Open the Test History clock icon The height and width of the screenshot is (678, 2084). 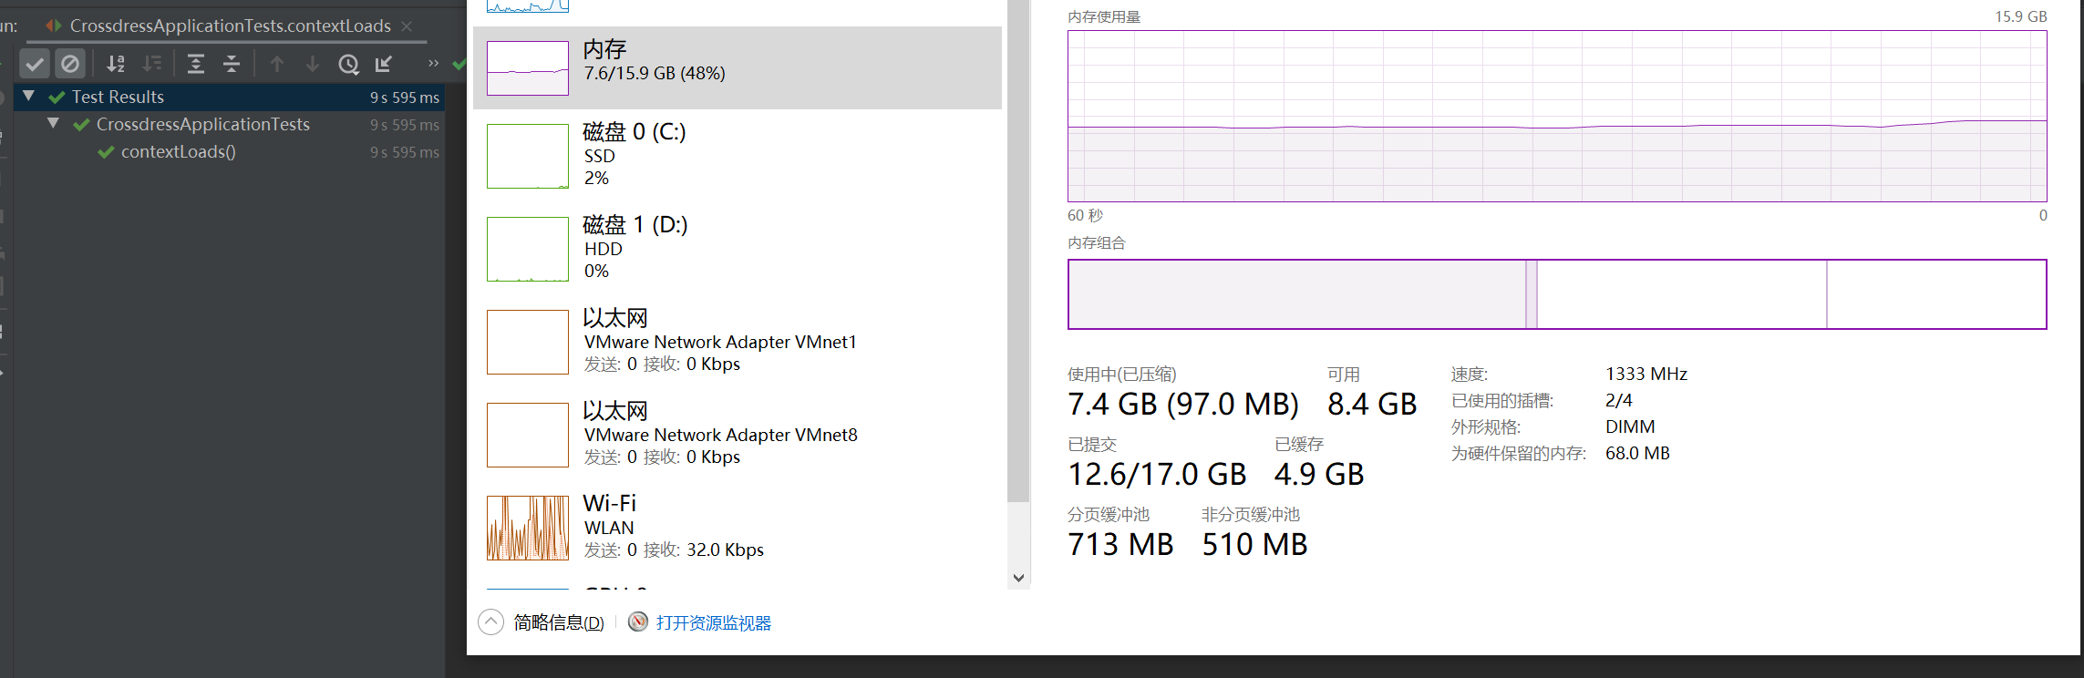click(349, 64)
